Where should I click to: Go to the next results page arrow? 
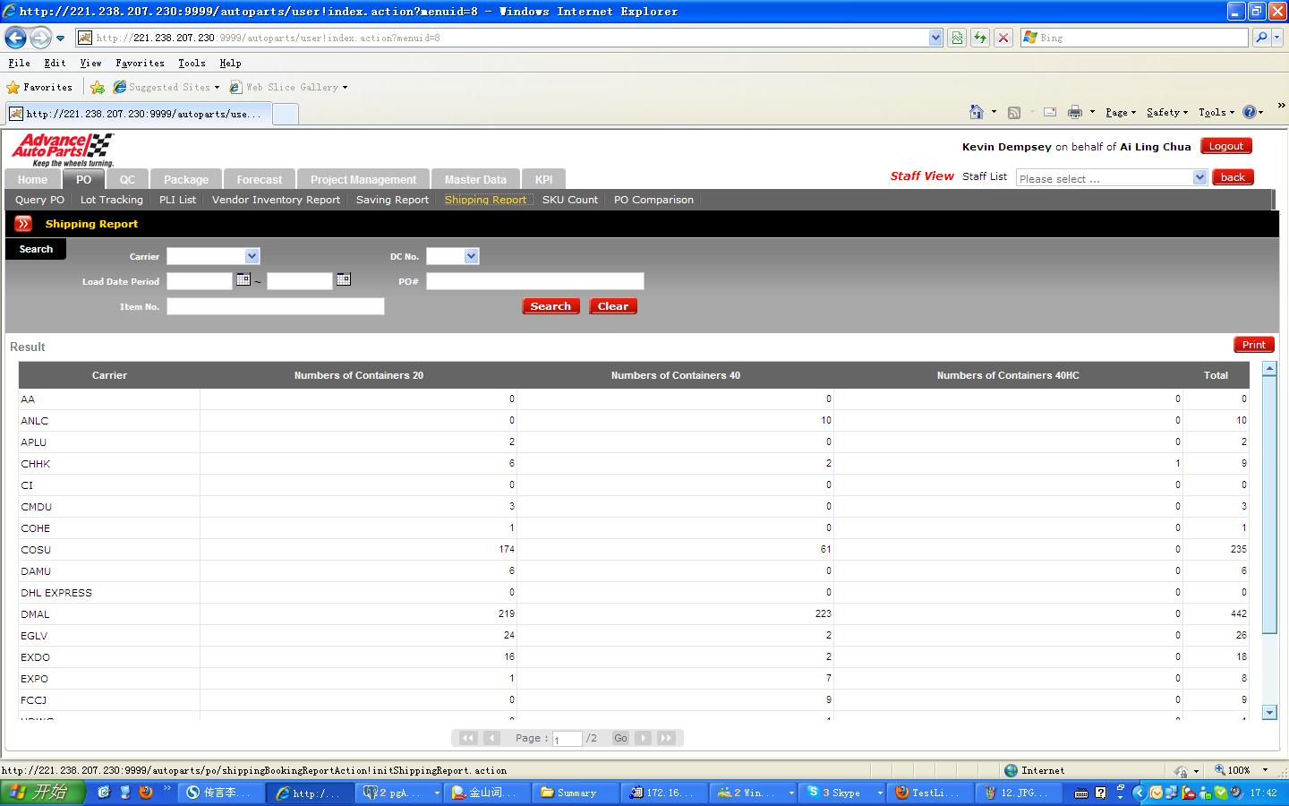tap(643, 738)
